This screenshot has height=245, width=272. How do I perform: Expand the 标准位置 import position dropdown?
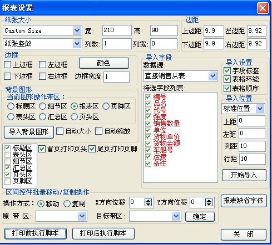tap(260, 109)
